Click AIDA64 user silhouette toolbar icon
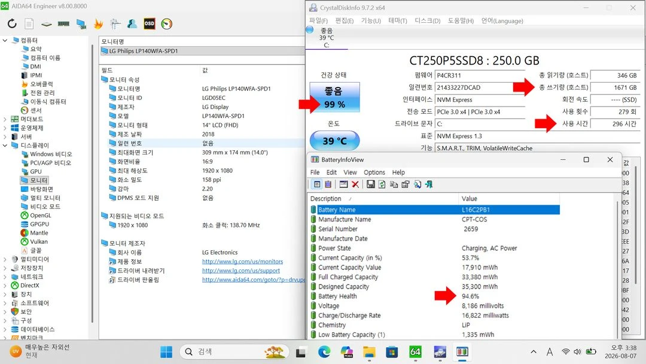Image resolution: width=646 pixels, height=364 pixels. pyautogui.click(x=132, y=24)
